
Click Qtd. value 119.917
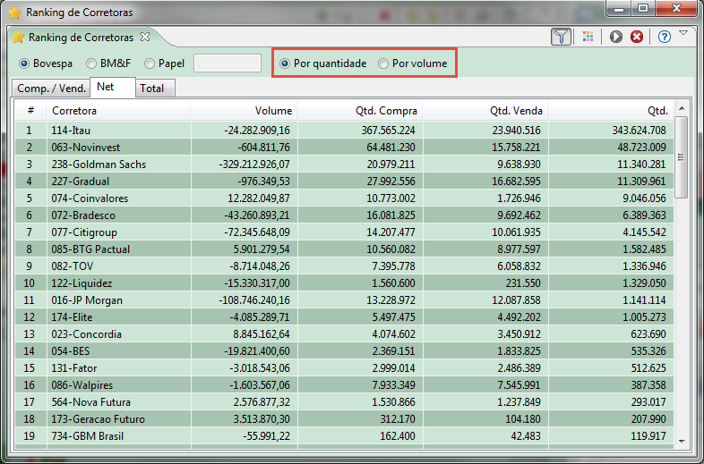[x=648, y=436]
